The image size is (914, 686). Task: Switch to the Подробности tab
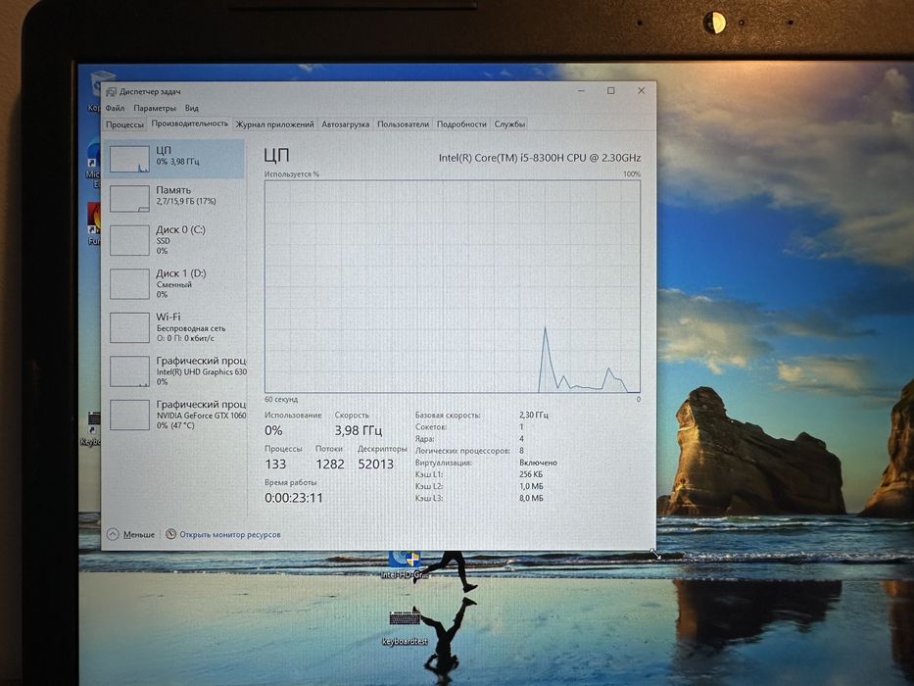point(461,124)
